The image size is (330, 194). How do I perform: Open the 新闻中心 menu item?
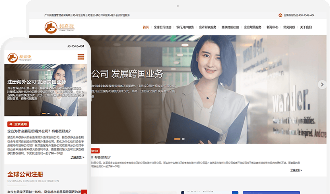click(272, 27)
